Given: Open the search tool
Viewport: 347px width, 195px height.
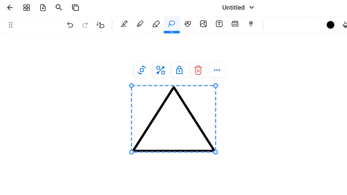Looking at the screenshot, I should tap(59, 7).
